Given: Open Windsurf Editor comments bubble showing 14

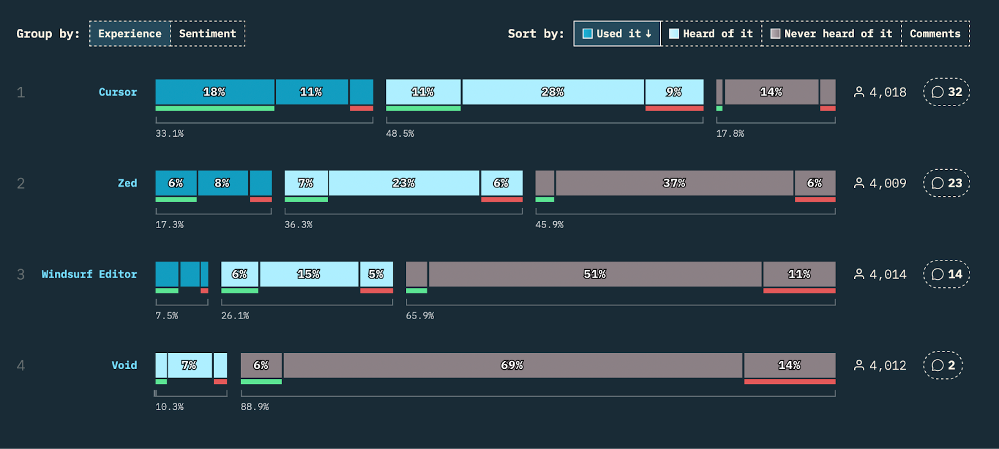Looking at the screenshot, I should pos(947,274).
